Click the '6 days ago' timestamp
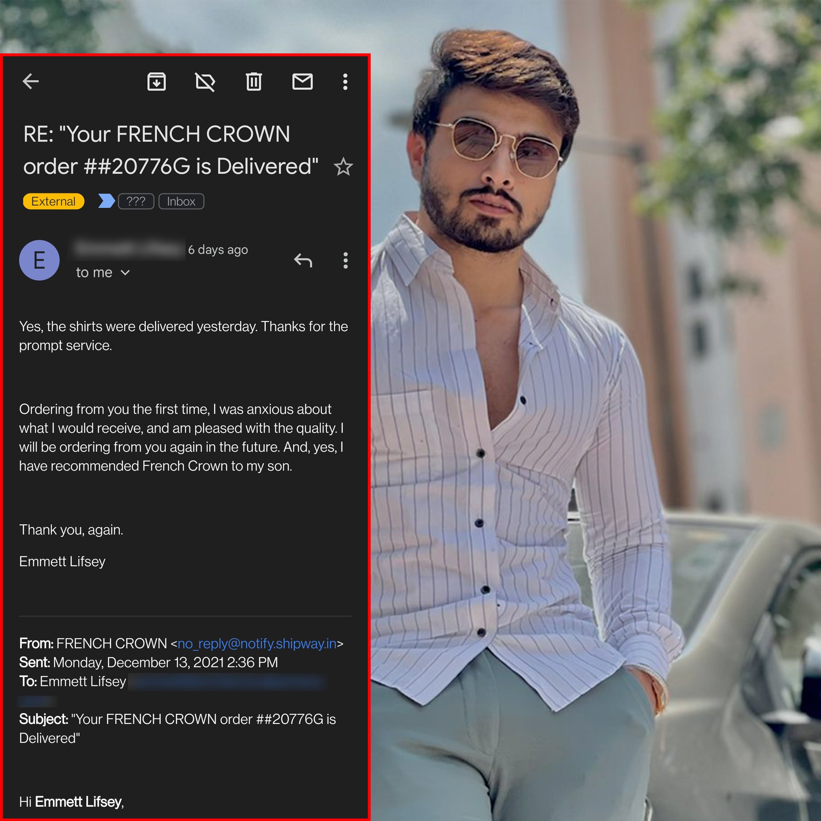The image size is (821, 821). coord(218,250)
